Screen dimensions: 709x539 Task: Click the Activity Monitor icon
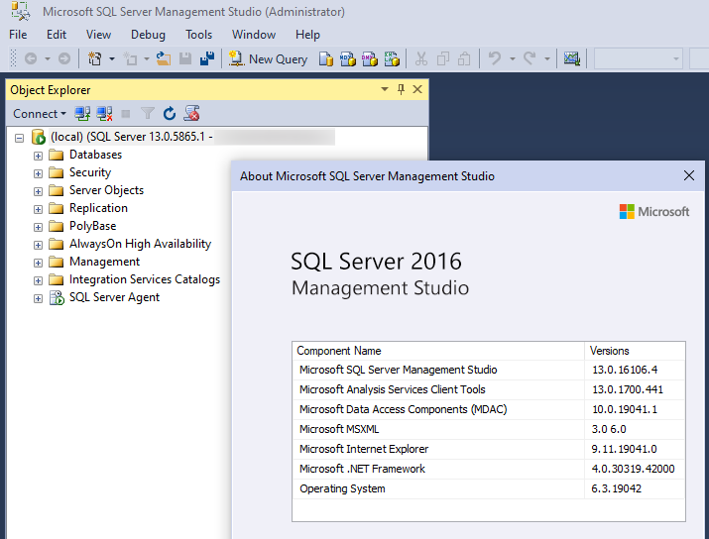click(571, 58)
